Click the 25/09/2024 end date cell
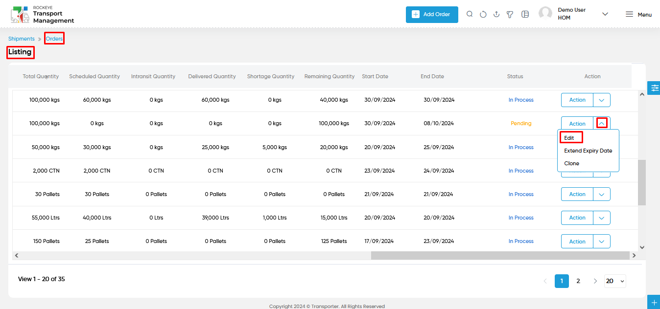This screenshot has height=309, width=660. [439, 147]
